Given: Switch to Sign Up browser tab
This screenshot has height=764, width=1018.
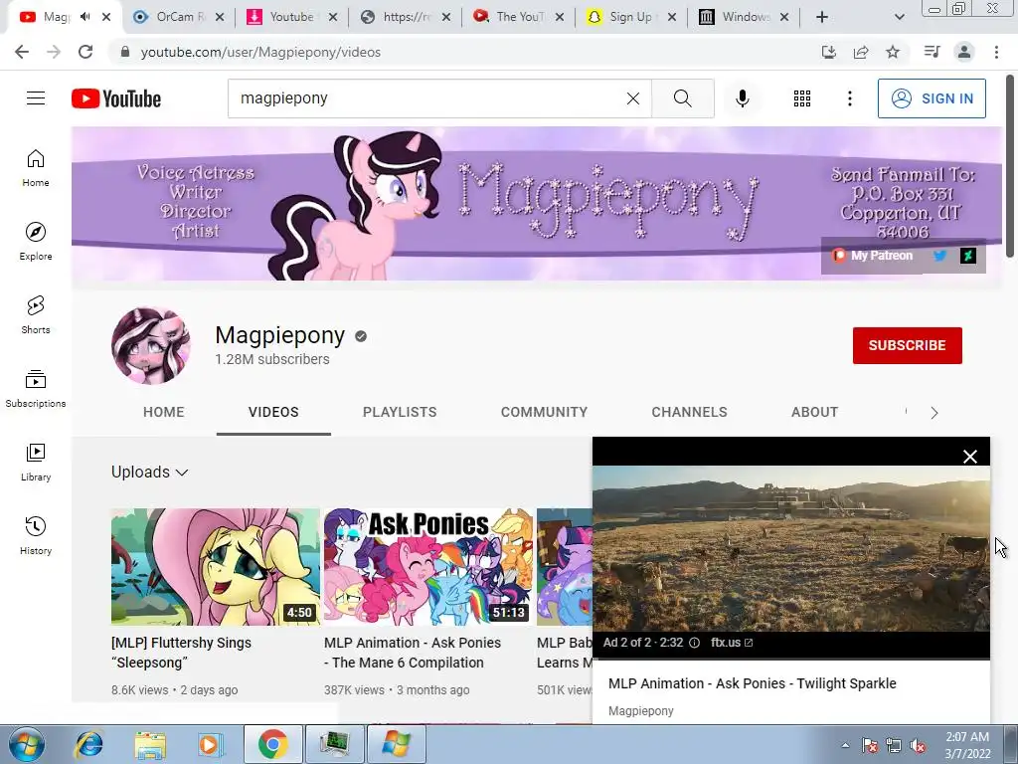Looking at the screenshot, I should tap(629, 17).
